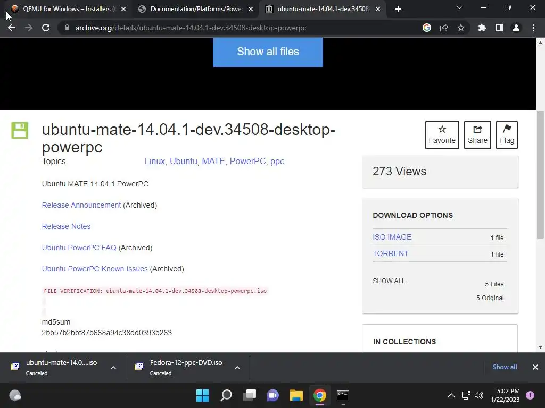Open the MATE topic link
The image size is (545, 408).
pyautogui.click(x=213, y=161)
